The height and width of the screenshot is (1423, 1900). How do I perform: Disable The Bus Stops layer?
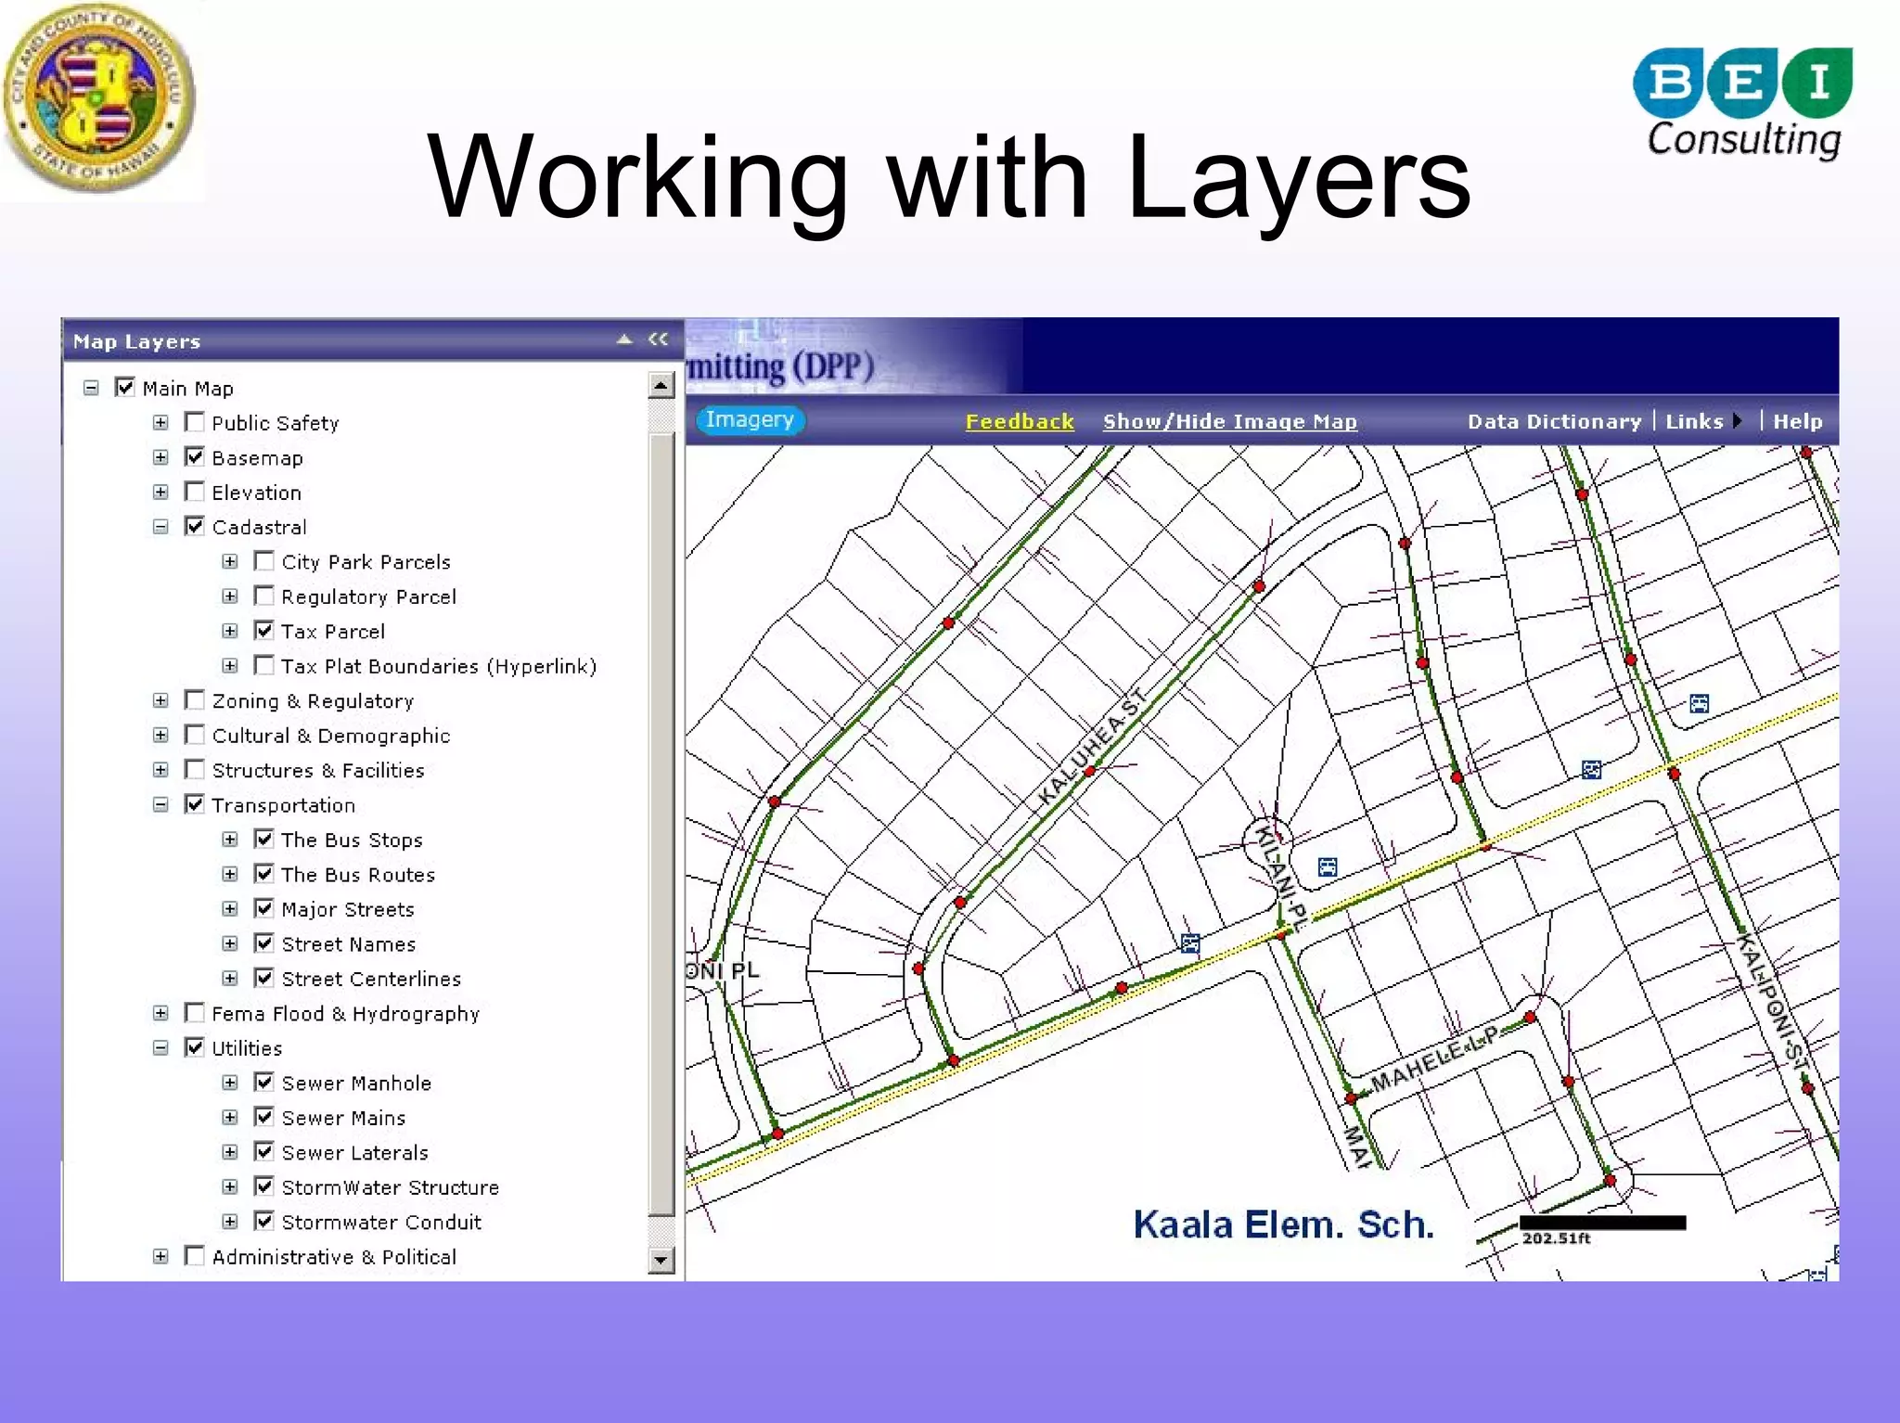pyautogui.click(x=264, y=840)
